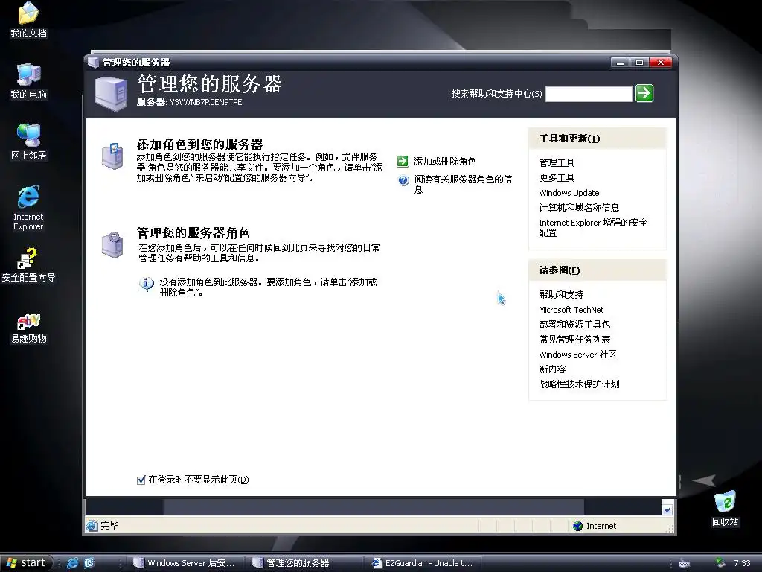Open the 帮助和支持 link
Viewport: 762px width, 572px height.
561,294
